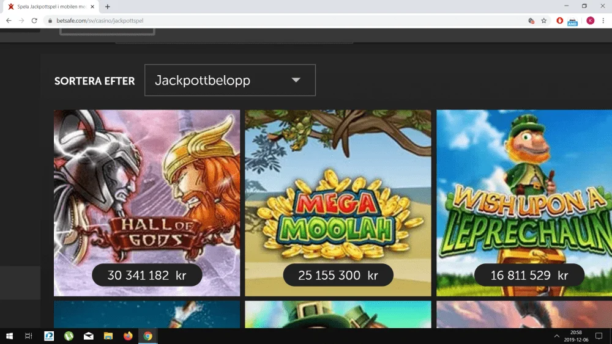Open the leprechaun hat thumbnail below Mega Moolah
Screen dimensions: 612x344
coord(338,315)
